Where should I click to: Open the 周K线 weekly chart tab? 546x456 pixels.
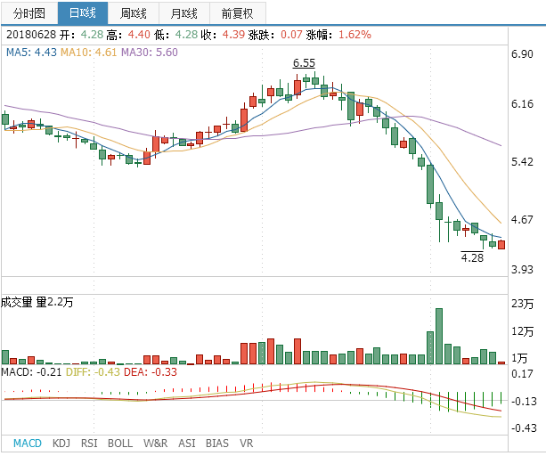[x=134, y=13]
